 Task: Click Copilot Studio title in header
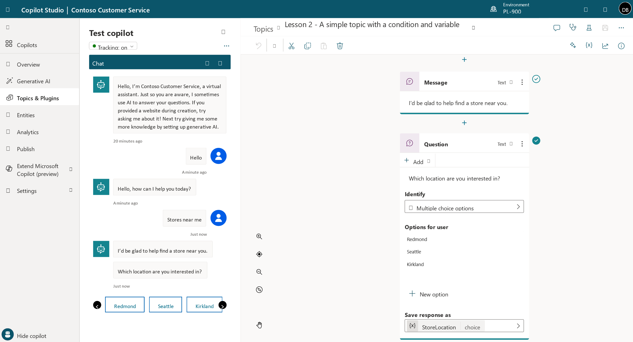coord(42,10)
